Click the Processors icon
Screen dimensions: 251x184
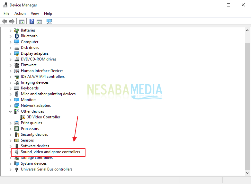17,129
